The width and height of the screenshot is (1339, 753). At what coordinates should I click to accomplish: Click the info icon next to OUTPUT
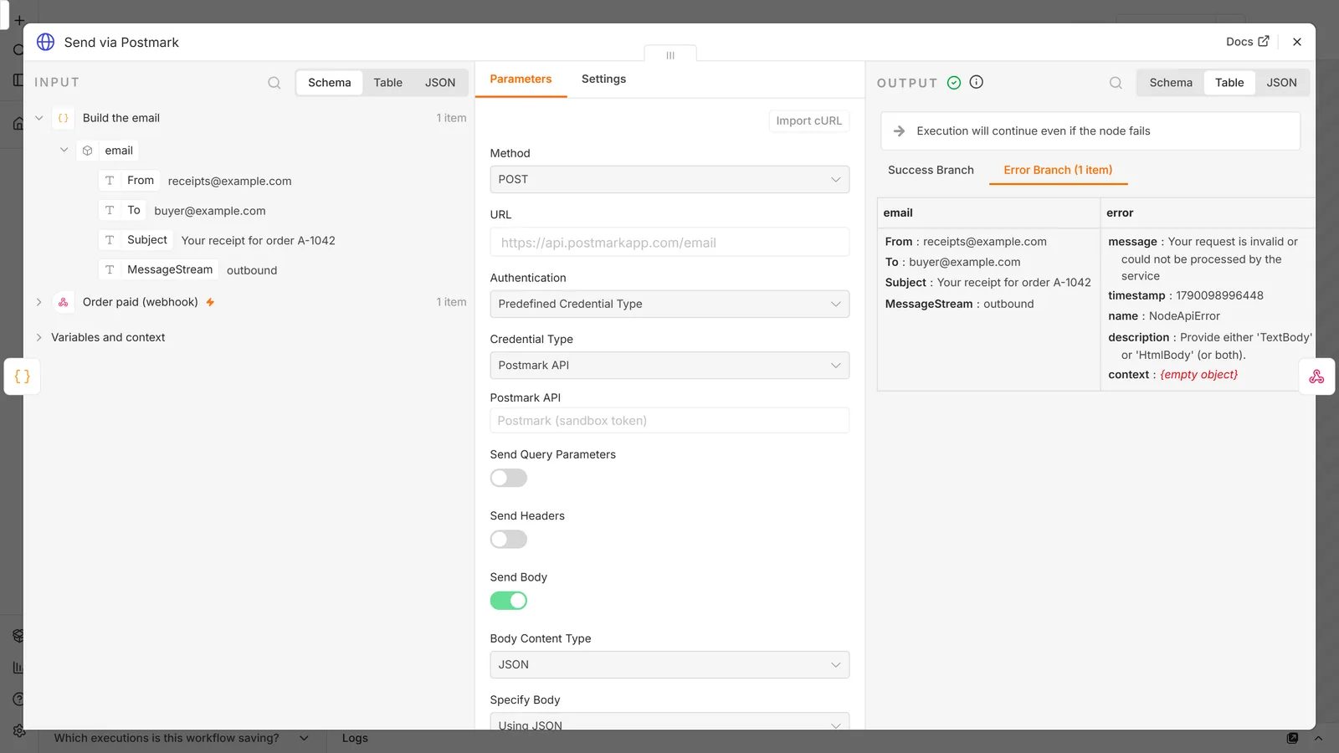pyautogui.click(x=977, y=82)
